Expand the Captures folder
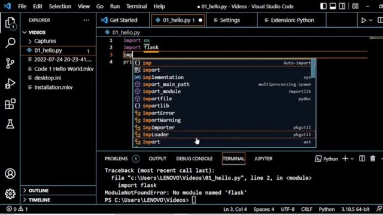 pyautogui.click(x=59, y=41)
